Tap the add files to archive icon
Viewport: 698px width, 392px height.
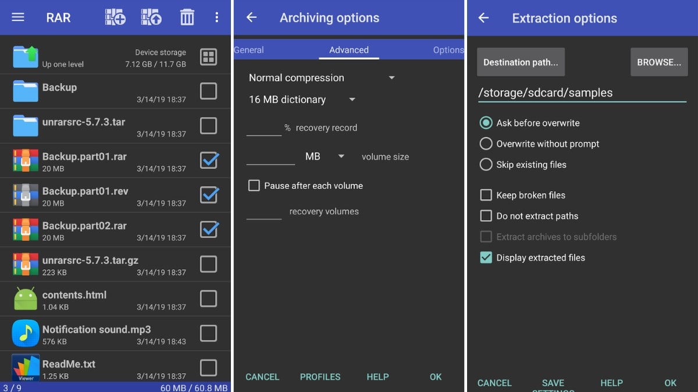click(115, 17)
